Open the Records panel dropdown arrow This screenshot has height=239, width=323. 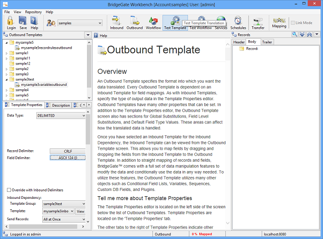tap(317, 34)
